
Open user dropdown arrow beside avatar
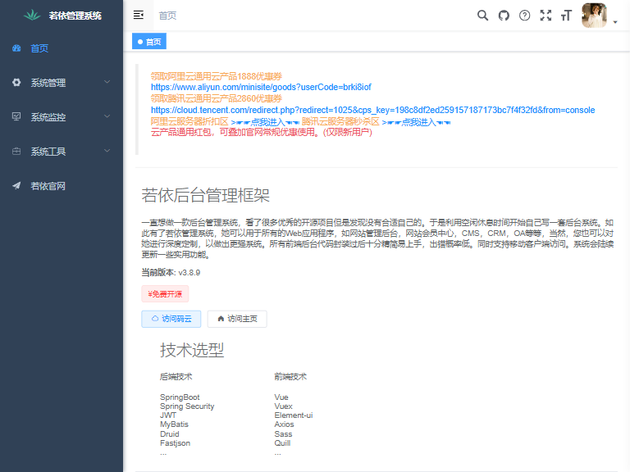615,22
